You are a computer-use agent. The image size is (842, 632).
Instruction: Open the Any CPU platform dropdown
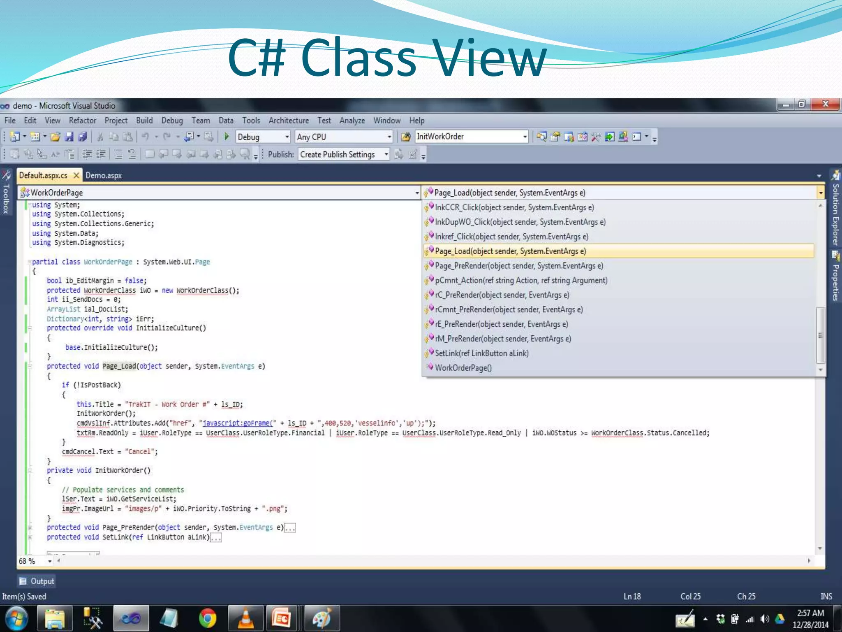pos(389,137)
